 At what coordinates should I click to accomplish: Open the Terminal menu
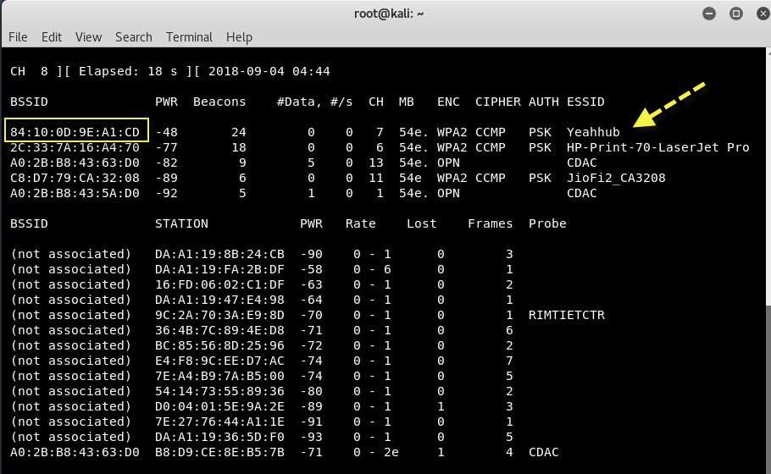pyautogui.click(x=189, y=37)
